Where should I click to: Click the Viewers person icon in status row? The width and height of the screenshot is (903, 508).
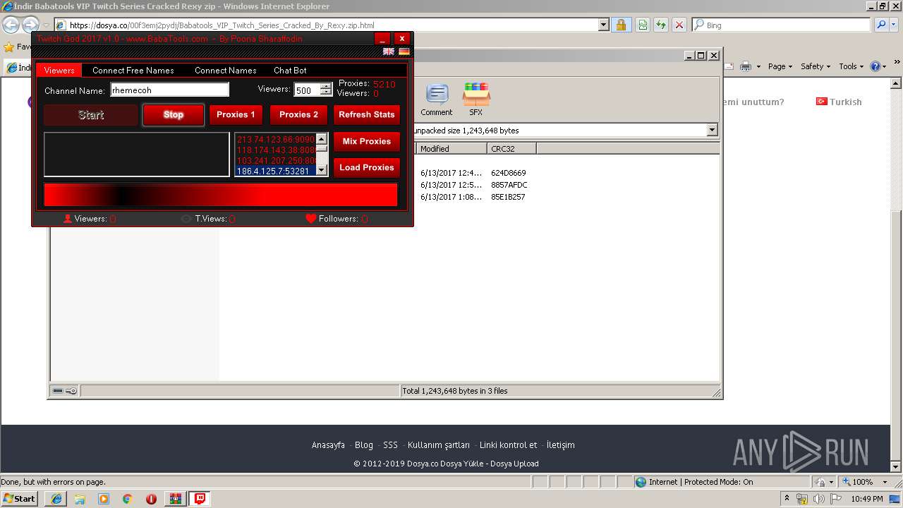pos(68,219)
